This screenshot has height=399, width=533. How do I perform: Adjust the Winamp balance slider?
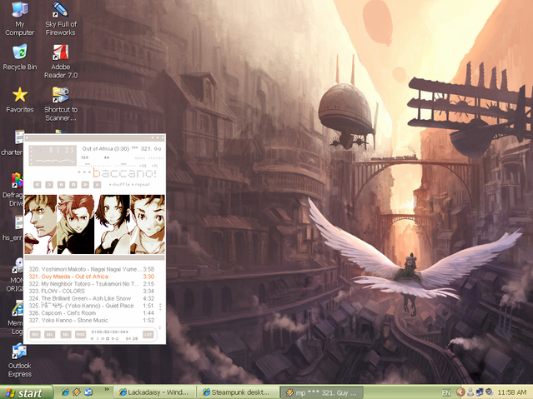[125, 166]
